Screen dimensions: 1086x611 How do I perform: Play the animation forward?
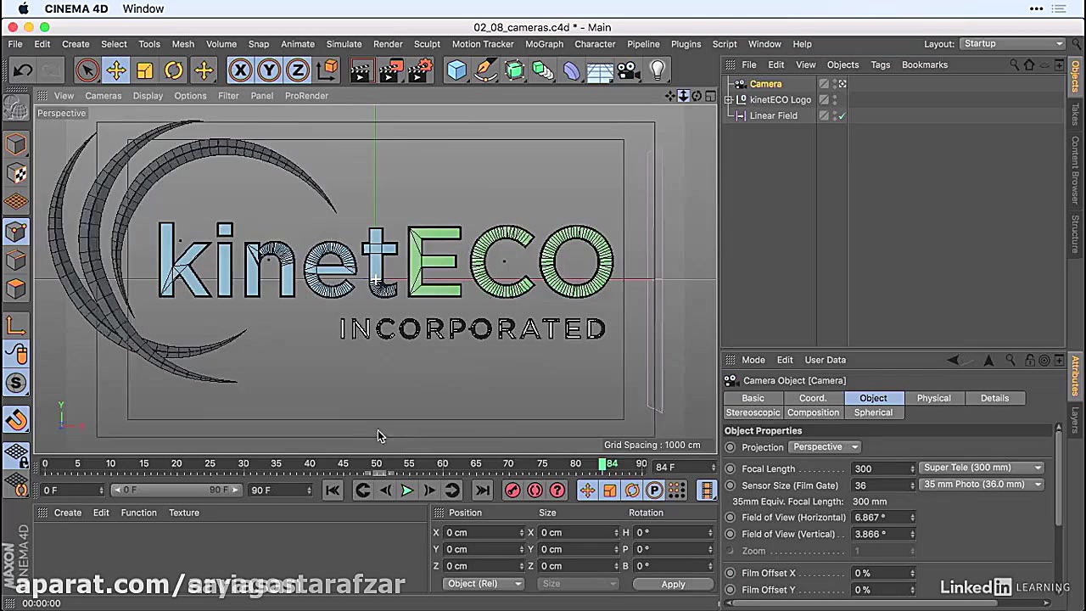pyautogui.click(x=407, y=490)
